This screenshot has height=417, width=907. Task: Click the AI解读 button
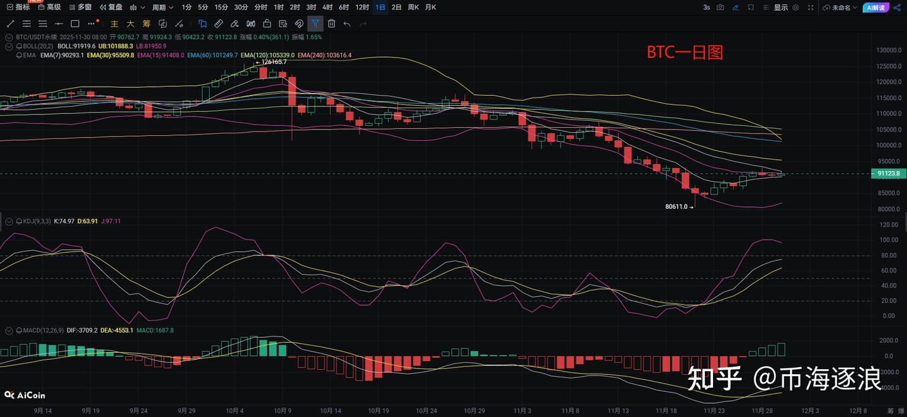876,8
